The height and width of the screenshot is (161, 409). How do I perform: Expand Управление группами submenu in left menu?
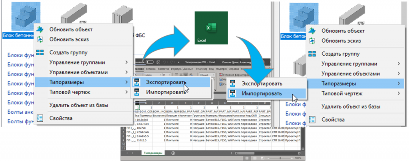(x=127, y=62)
